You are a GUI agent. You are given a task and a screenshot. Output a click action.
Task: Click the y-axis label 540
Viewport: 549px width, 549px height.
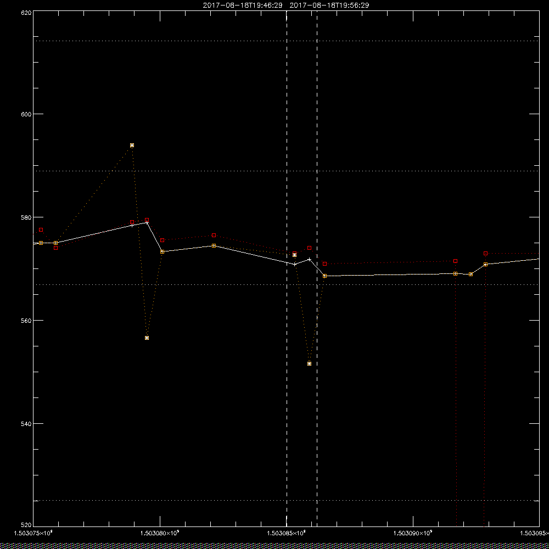click(26, 424)
